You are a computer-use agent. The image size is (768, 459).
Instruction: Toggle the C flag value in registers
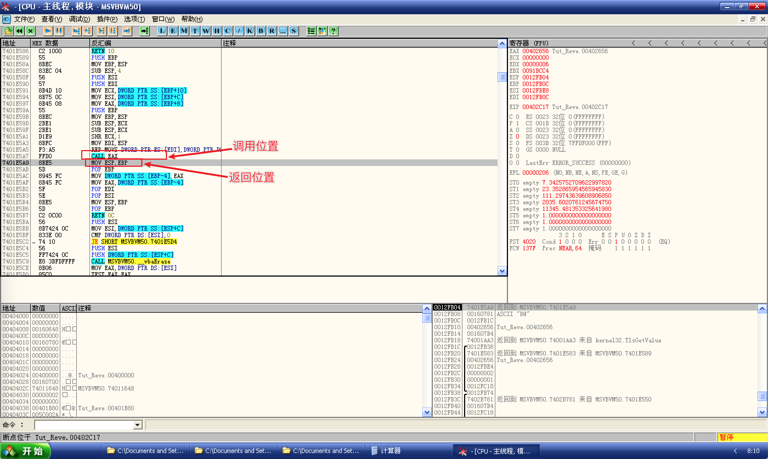click(518, 117)
